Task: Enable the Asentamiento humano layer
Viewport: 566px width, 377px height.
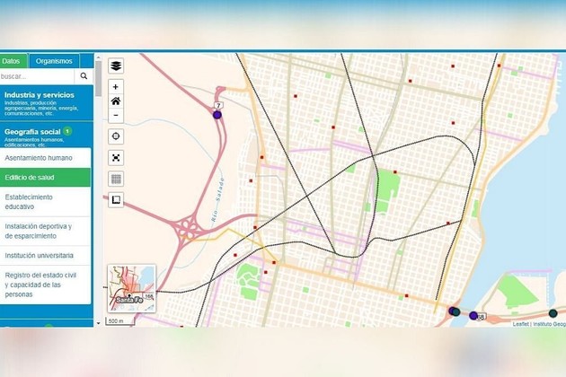Action: click(45, 157)
